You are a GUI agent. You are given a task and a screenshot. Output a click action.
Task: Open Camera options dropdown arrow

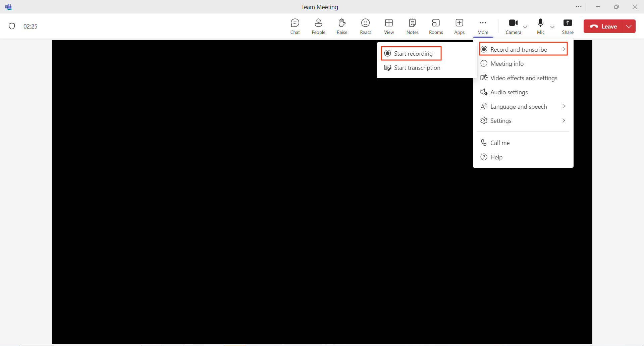[525, 27]
